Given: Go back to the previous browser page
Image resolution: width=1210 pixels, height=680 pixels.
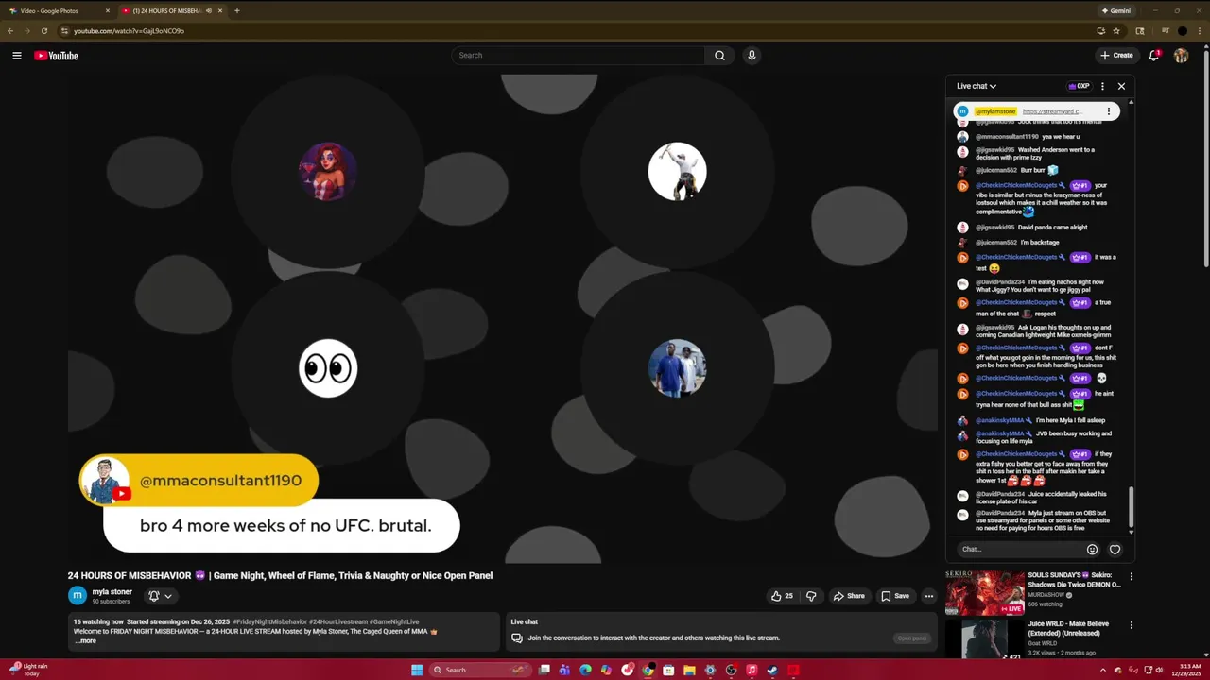Looking at the screenshot, I should coord(10,31).
